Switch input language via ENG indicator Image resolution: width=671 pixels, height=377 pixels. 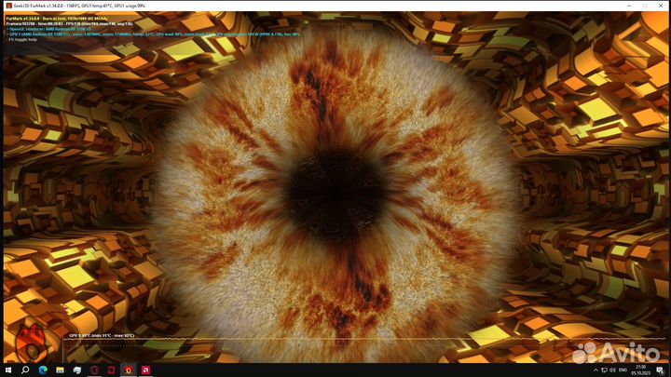pyautogui.click(x=620, y=370)
